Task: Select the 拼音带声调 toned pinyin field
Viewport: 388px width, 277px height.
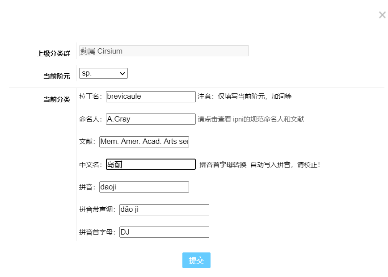Action: pos(164,210)
